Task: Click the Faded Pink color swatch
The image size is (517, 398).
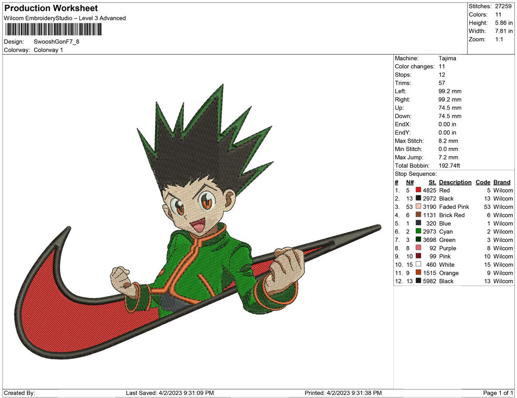Action: [418, 206]
